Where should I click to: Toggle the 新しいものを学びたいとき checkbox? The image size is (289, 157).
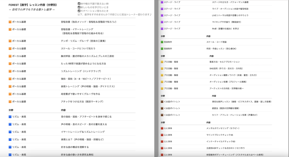click(x=79, y=7)
